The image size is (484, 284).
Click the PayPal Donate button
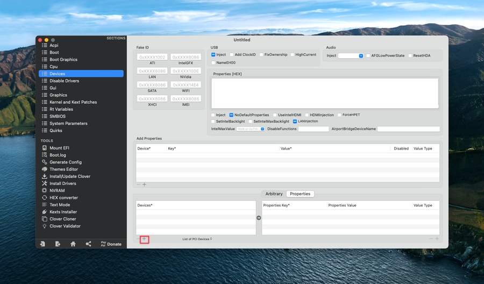pyautogui.click(x=111, y=244)
